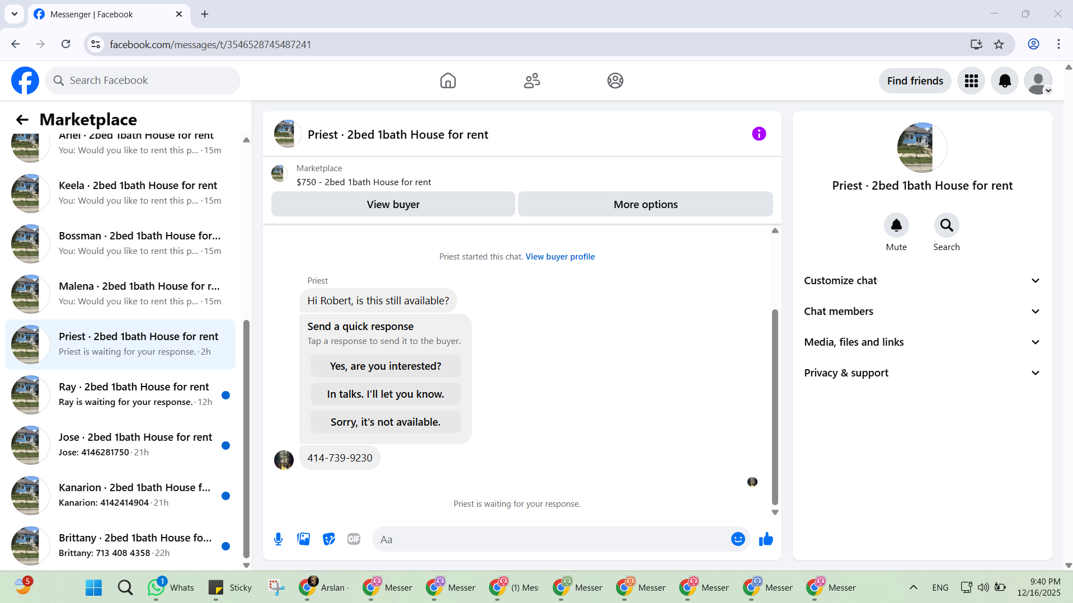Send quick reply 'Sorry, it's not available.'
Image resolution: width=1073 pixels, height=603 pixels.
[x=385, y=422]
